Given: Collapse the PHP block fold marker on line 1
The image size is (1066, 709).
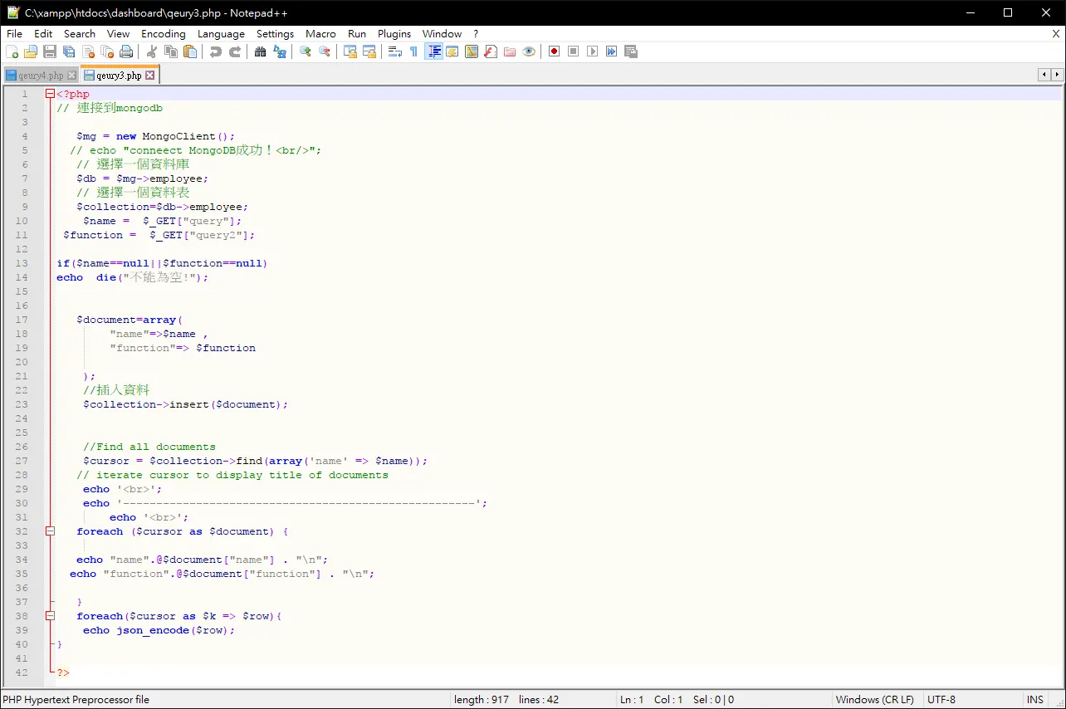Looking at the screenshot, I should pyautogui.click(x=50, y=94).
